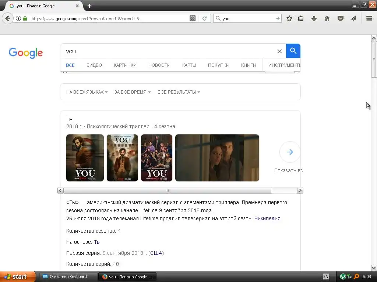Screen dimensions: 377x282
Task: Click 'Количество серий: 40' text
Action: [92, 264]
